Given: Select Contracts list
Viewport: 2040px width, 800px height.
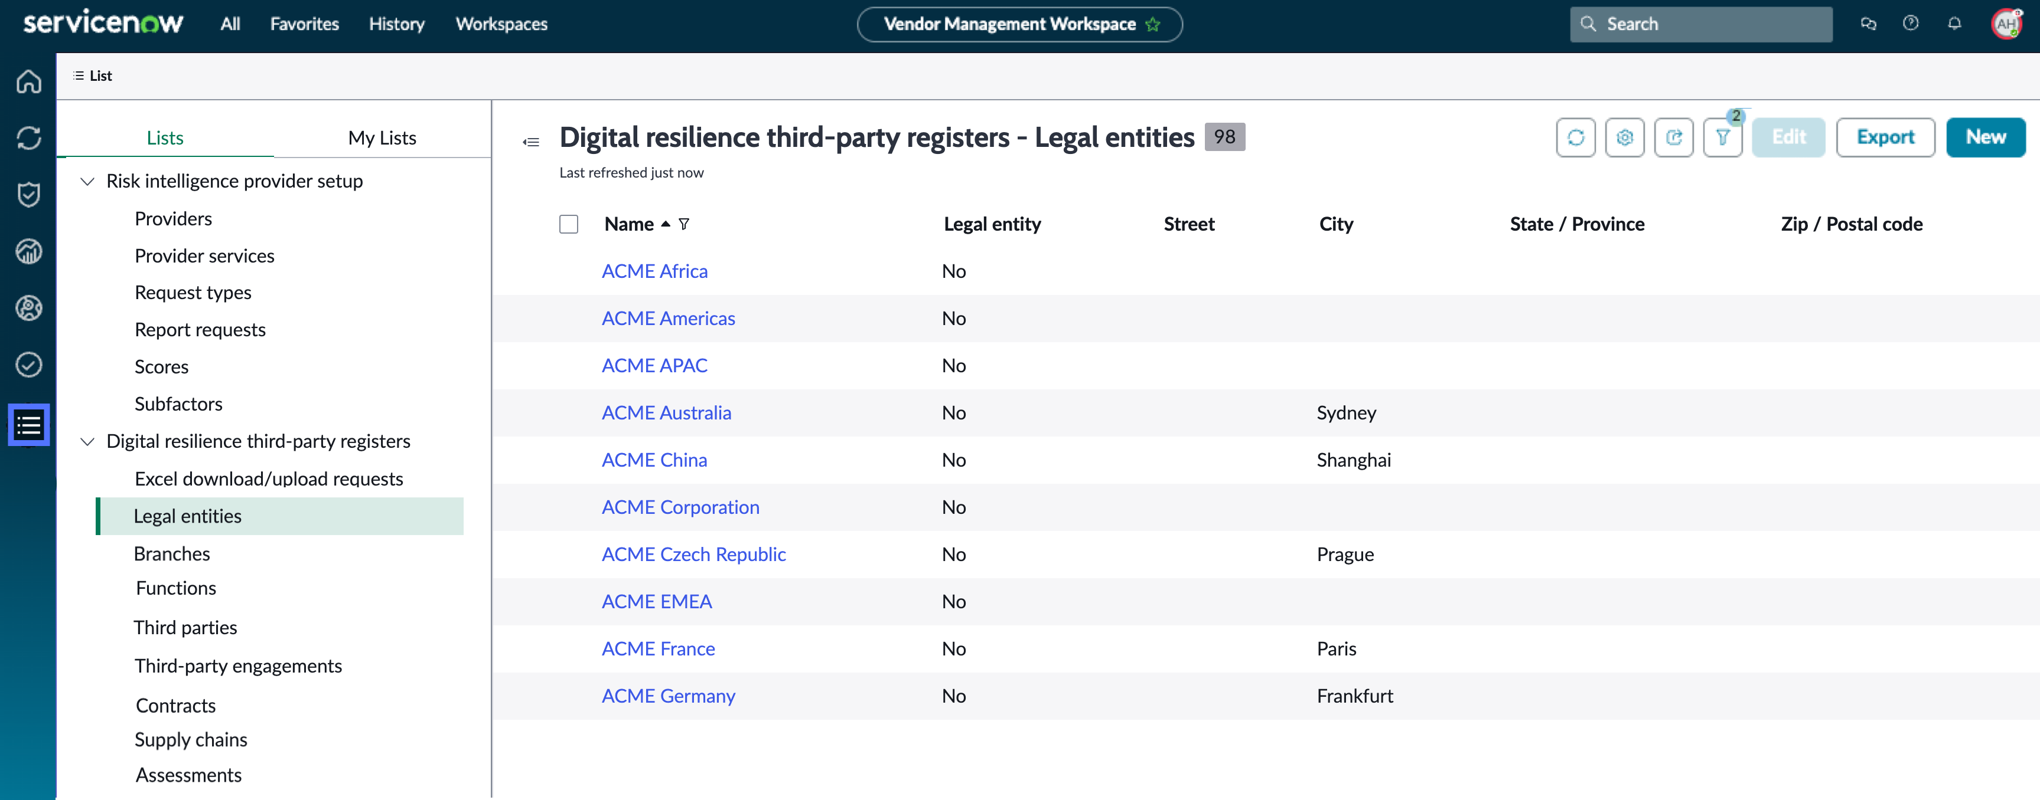Looking at the screenshot, I should click(176, 706).
